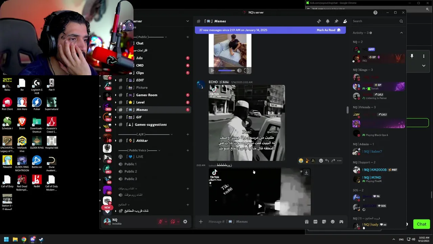This screenshot has width=433, height=244.
Task: Reply to ECHO's message with arrow icon
Action: 327,161
